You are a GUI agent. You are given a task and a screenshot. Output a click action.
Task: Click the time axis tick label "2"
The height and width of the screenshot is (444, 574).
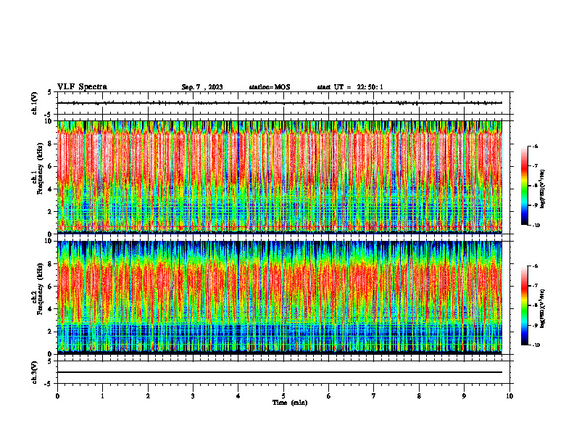(148, 396)
